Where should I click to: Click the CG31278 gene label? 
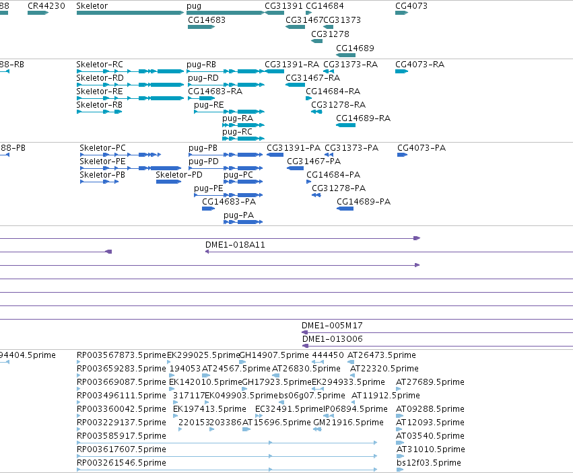tap(330, 34)
